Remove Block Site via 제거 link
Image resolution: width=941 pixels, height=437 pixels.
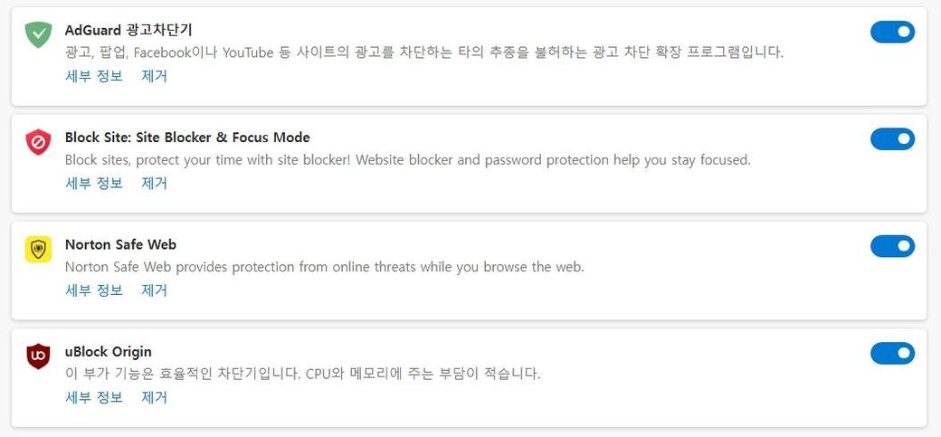pos(155,183)
